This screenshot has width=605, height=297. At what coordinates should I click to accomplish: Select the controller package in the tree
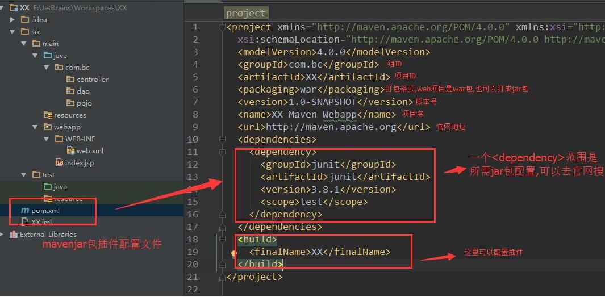92,80
